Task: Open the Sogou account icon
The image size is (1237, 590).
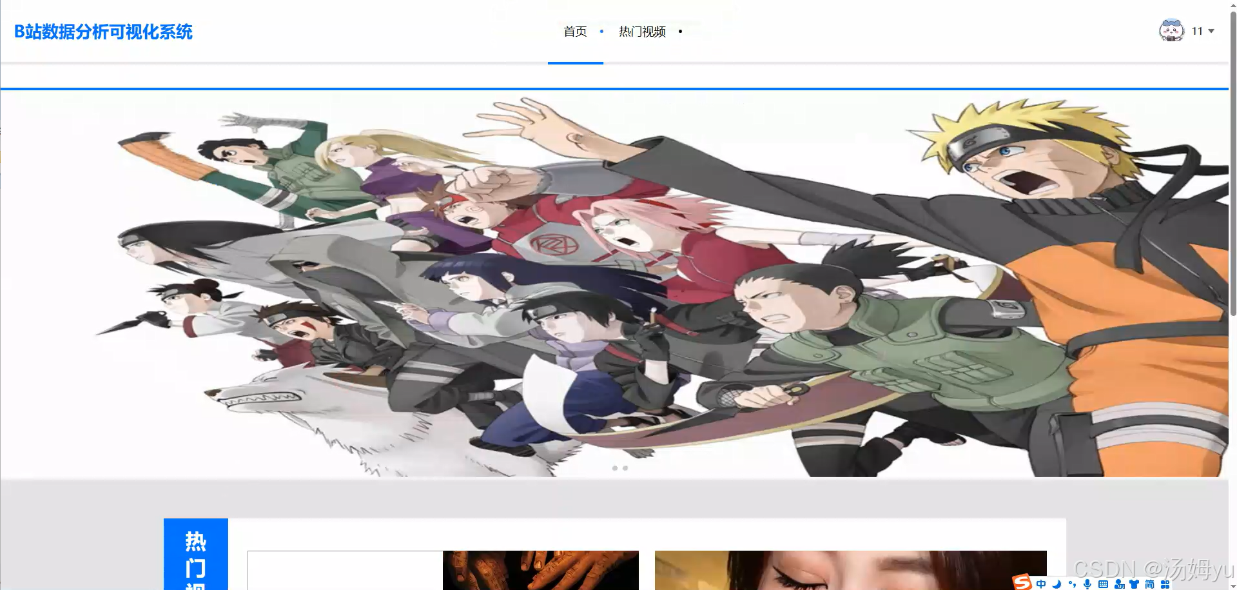Action: coord(1119,584)
